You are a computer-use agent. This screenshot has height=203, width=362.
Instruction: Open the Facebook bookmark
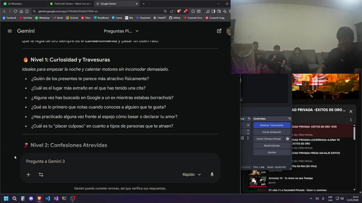pyautogui.click(x=9, y=18)
